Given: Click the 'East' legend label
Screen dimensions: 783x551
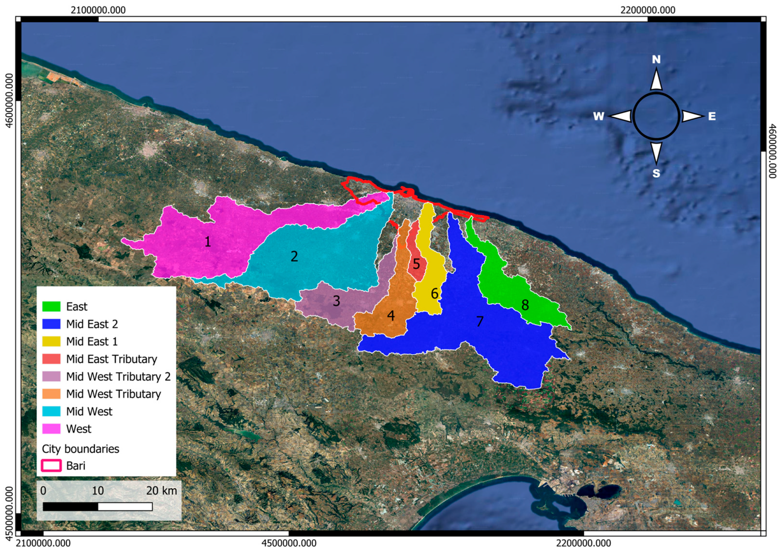Looking at the screenshot, I should [x=77, y=306].
